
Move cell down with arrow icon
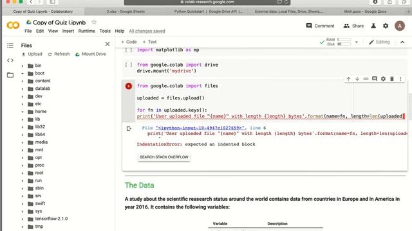(357, 79)
